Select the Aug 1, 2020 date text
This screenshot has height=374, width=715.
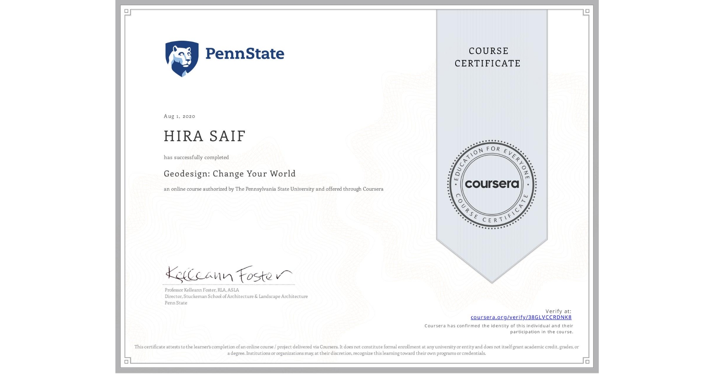pyautogui.click(x=179, y=116)
